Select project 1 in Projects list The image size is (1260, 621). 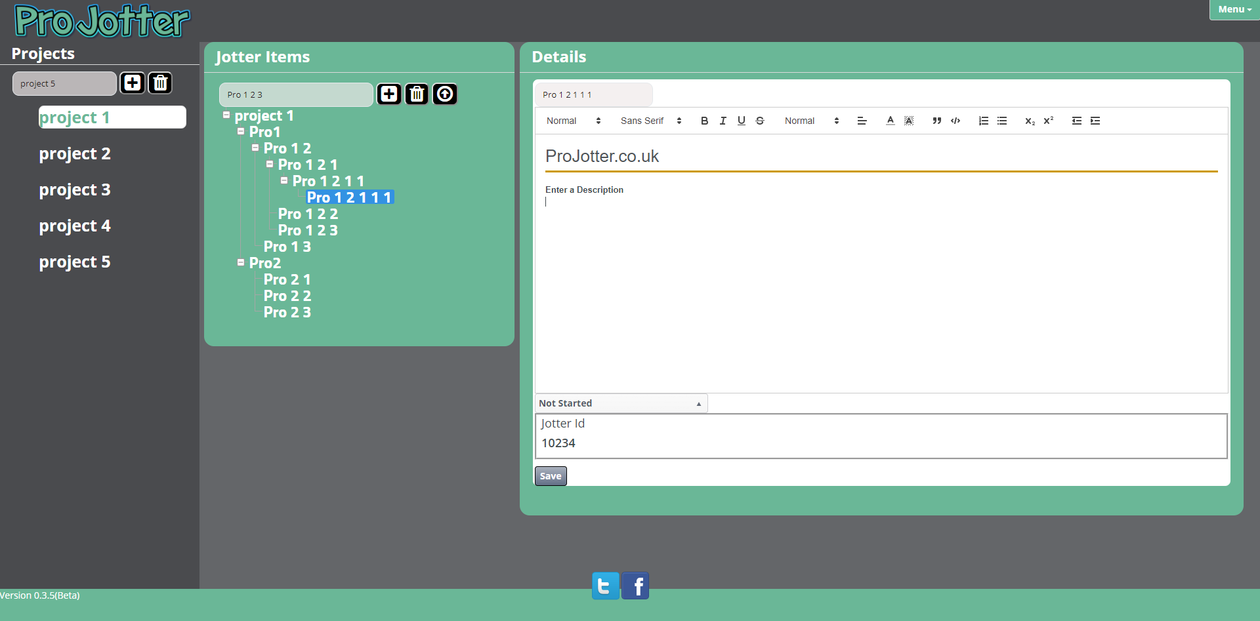click(x=112, y=117)
